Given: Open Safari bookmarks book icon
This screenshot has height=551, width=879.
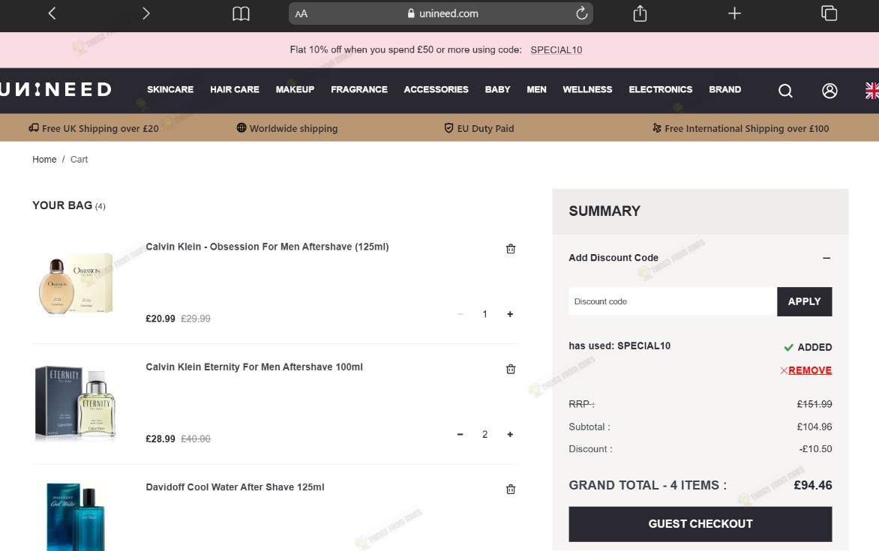Looking at the screenshot, I should coord(241,13).
